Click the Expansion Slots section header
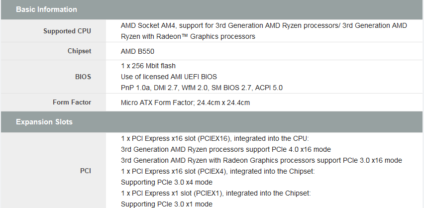The height and width of the screenshot is (208, 424). 44,122
